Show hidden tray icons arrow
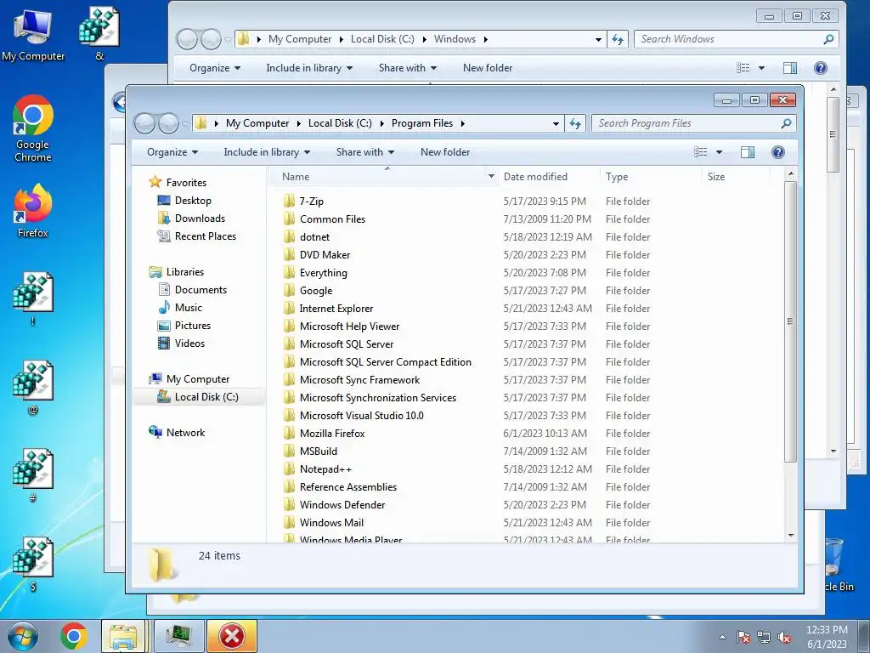 point(722,638)
